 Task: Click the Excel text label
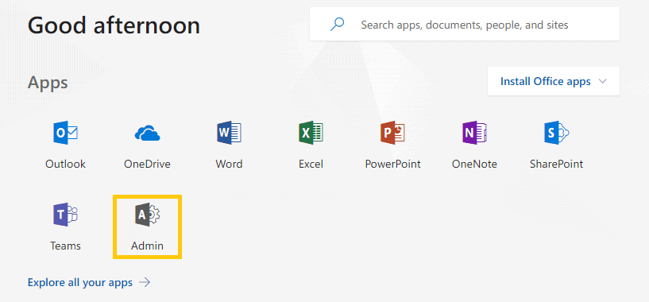(311, 164)
